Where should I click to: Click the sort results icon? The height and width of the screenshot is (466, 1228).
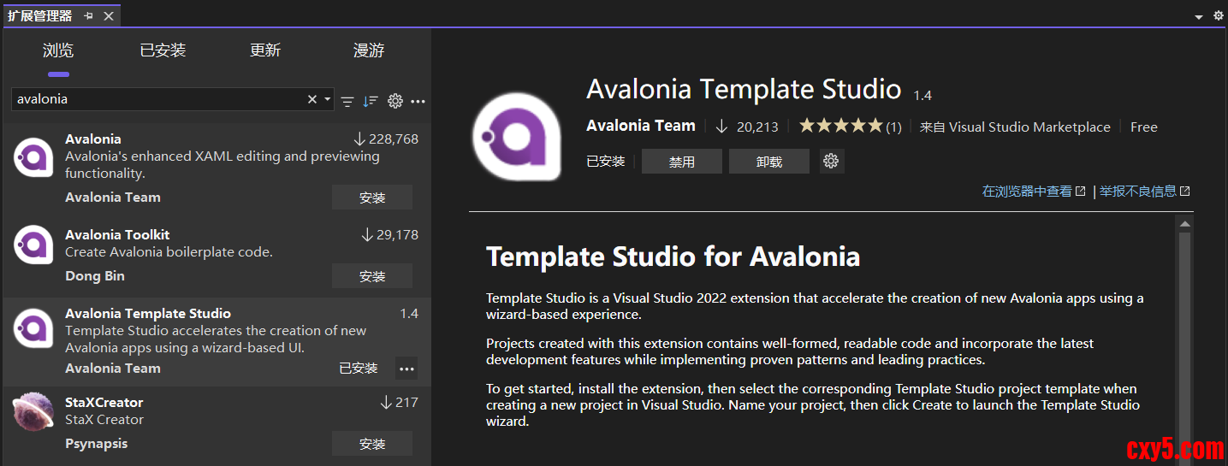[x=370, y=101]
